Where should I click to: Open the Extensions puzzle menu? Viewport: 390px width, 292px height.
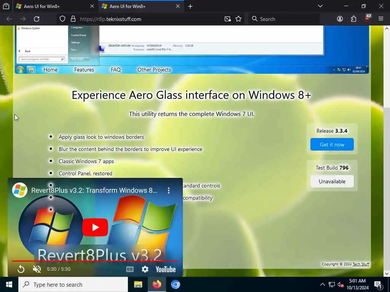tap(353, 19)
